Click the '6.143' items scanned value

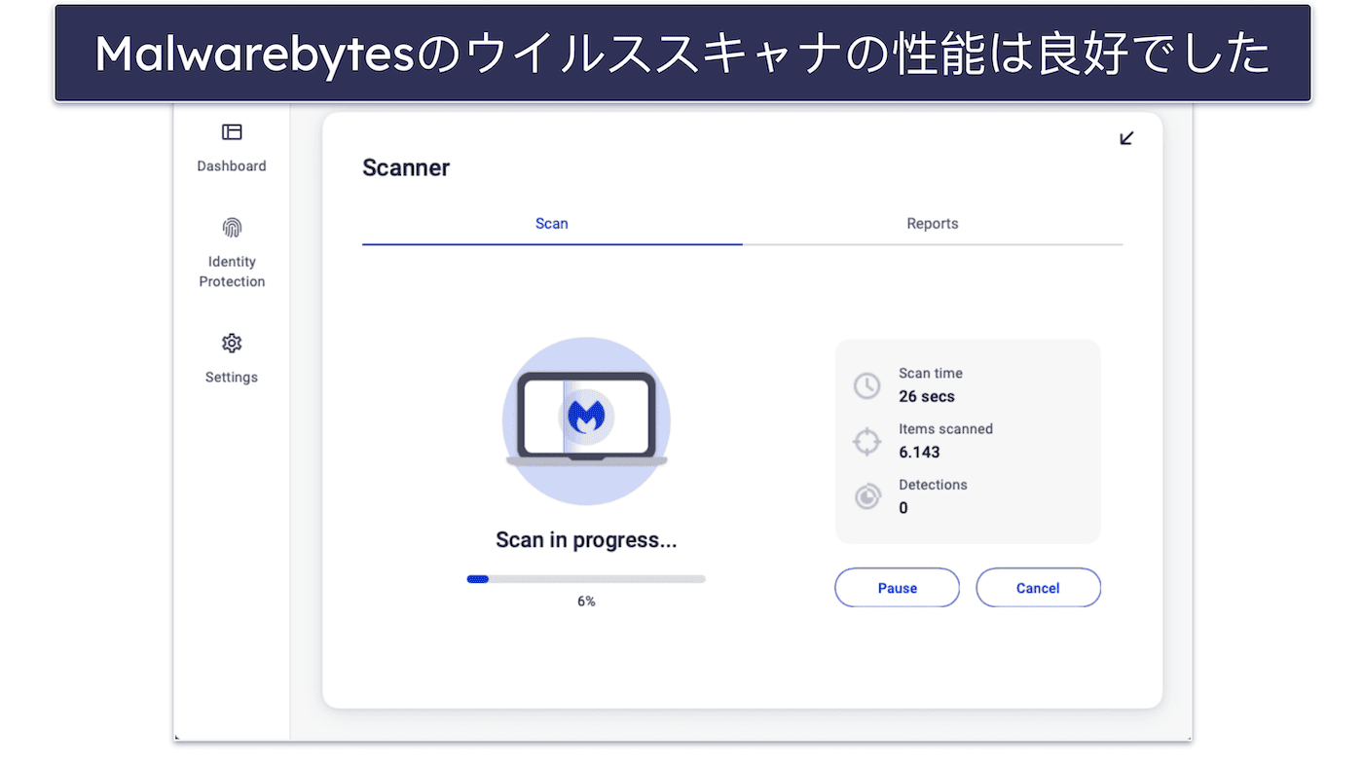tap(919, 452)
